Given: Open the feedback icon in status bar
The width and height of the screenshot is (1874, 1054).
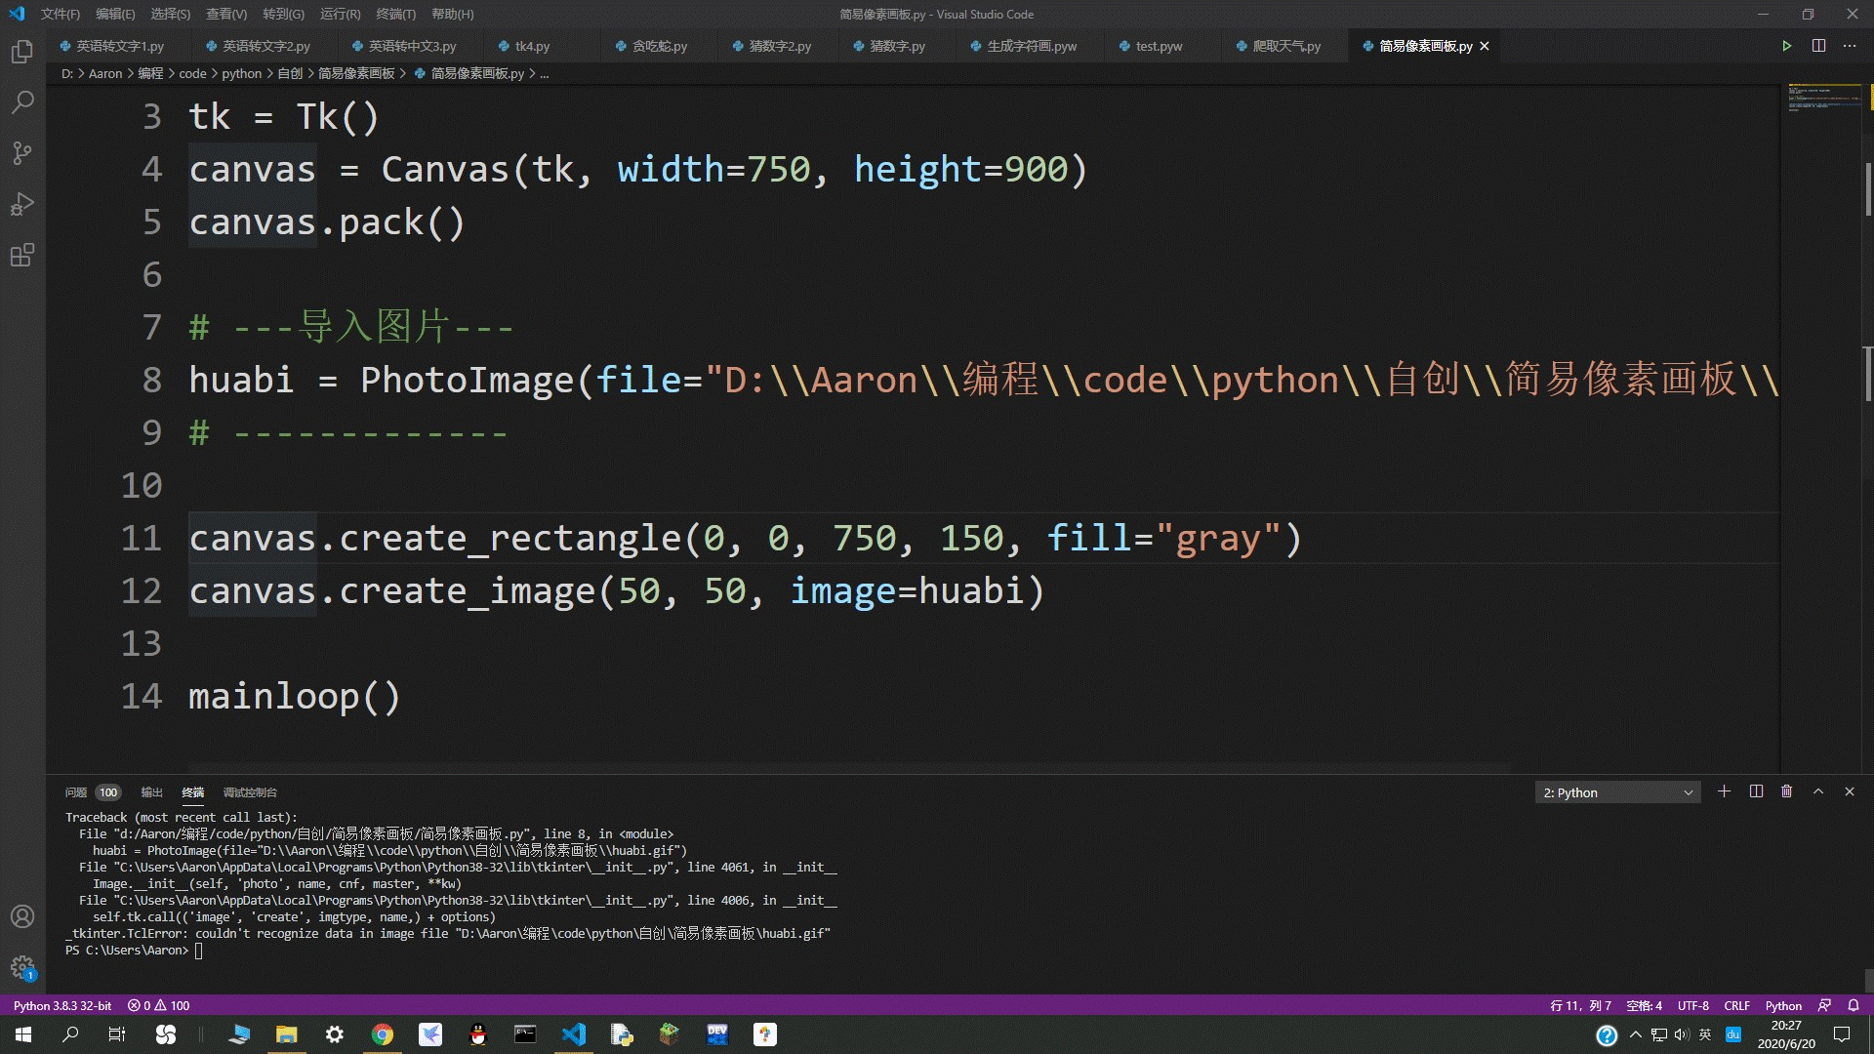Looking at the screenshot, I should pyautogui.click(x=1824, y=1005).
